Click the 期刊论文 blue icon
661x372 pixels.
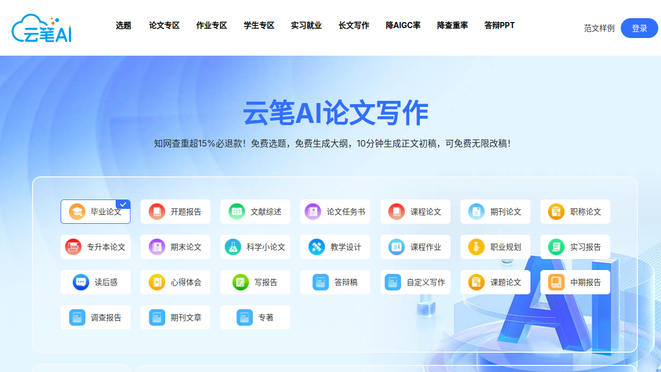pos(476,212)
